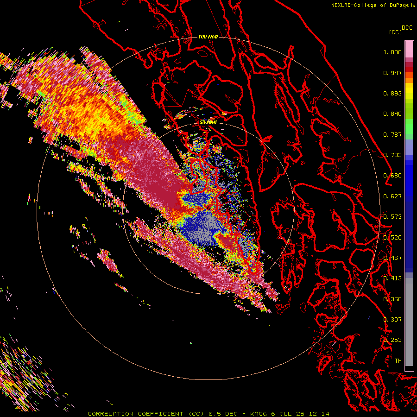
Task: Click the DCC label above color bar
Action: pos(407,28)
